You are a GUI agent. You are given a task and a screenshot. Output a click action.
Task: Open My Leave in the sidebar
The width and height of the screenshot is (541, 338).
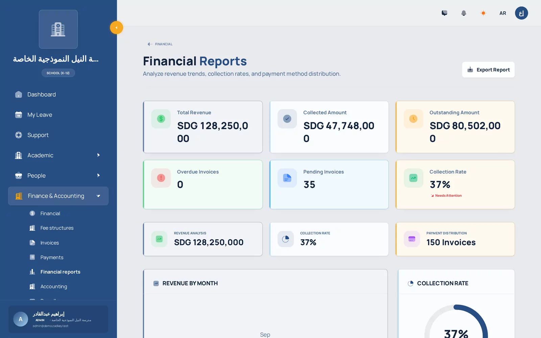pyautogui.click(x=58, y=115)
